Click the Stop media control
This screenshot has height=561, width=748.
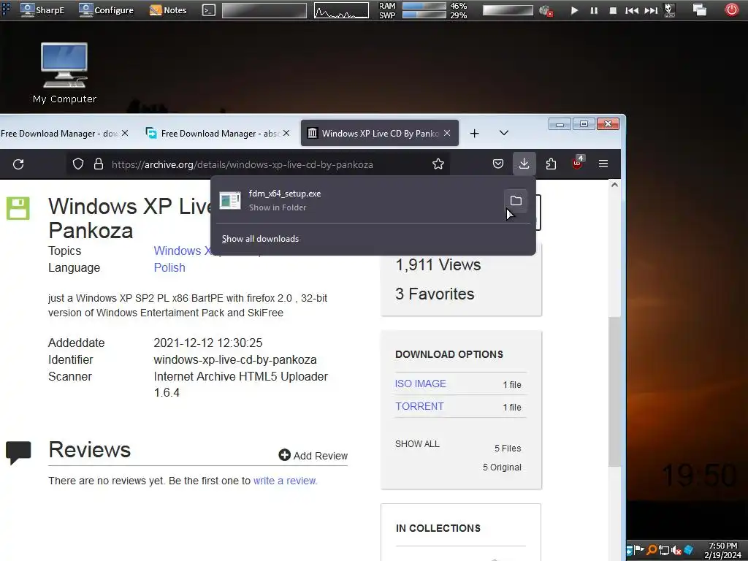[613, 10]
